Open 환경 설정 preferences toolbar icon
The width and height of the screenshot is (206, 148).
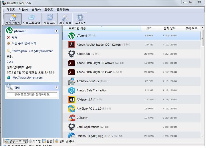pos(65,19)
